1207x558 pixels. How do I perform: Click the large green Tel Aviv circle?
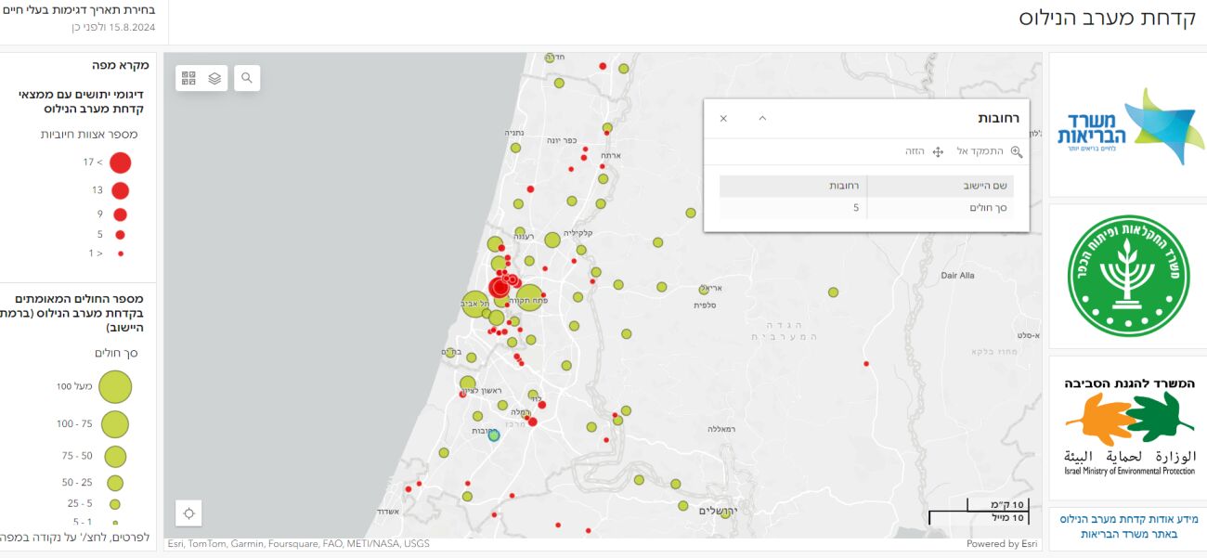coord(474,305)
